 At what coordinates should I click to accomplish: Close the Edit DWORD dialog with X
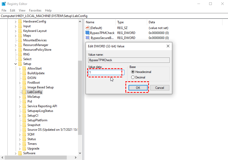pyautogui.click(x=168, y=46)
